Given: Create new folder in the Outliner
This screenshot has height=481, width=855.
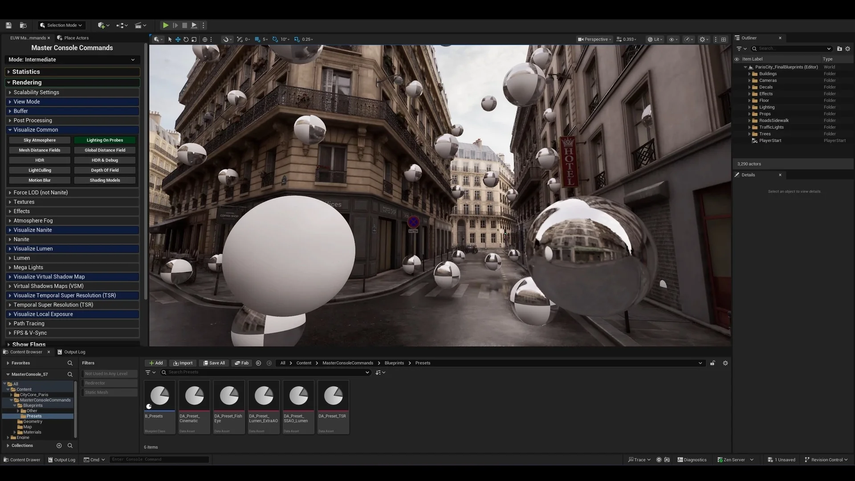Looking at the screenshot, I should click(839, 49).
